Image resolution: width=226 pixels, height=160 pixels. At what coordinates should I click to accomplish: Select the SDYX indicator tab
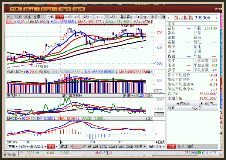[x=103, y=146]
